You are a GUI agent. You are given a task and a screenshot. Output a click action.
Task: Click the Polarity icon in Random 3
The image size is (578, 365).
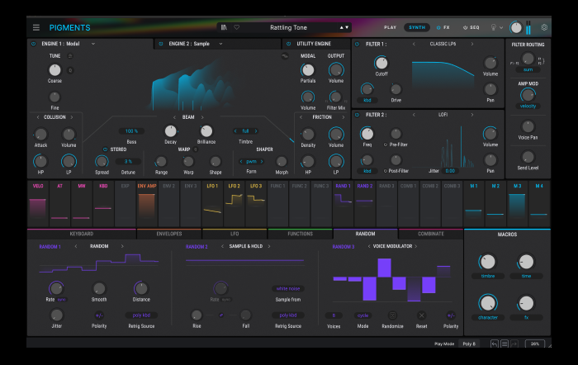tap(451, 315)
